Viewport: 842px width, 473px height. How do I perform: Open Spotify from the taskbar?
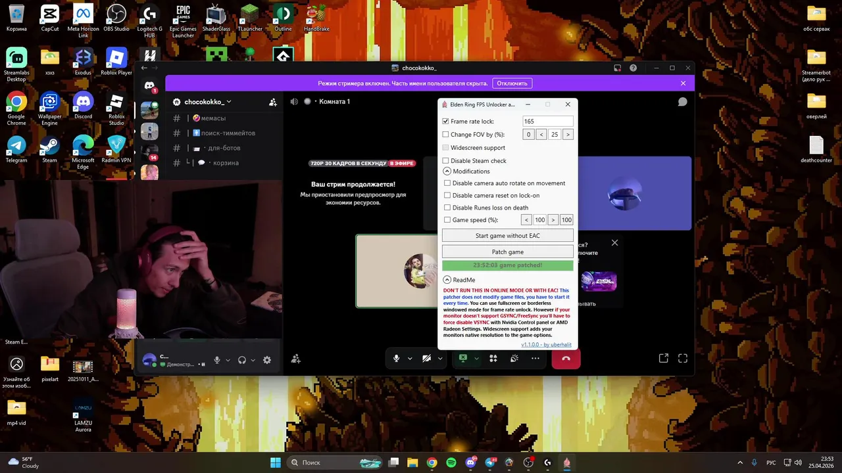pyautogui.click(x=451, y=462)
